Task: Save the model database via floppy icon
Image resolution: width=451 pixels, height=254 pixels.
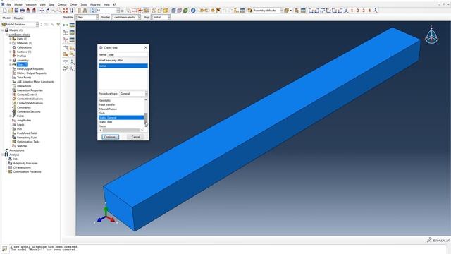Action: coord(16,11)
